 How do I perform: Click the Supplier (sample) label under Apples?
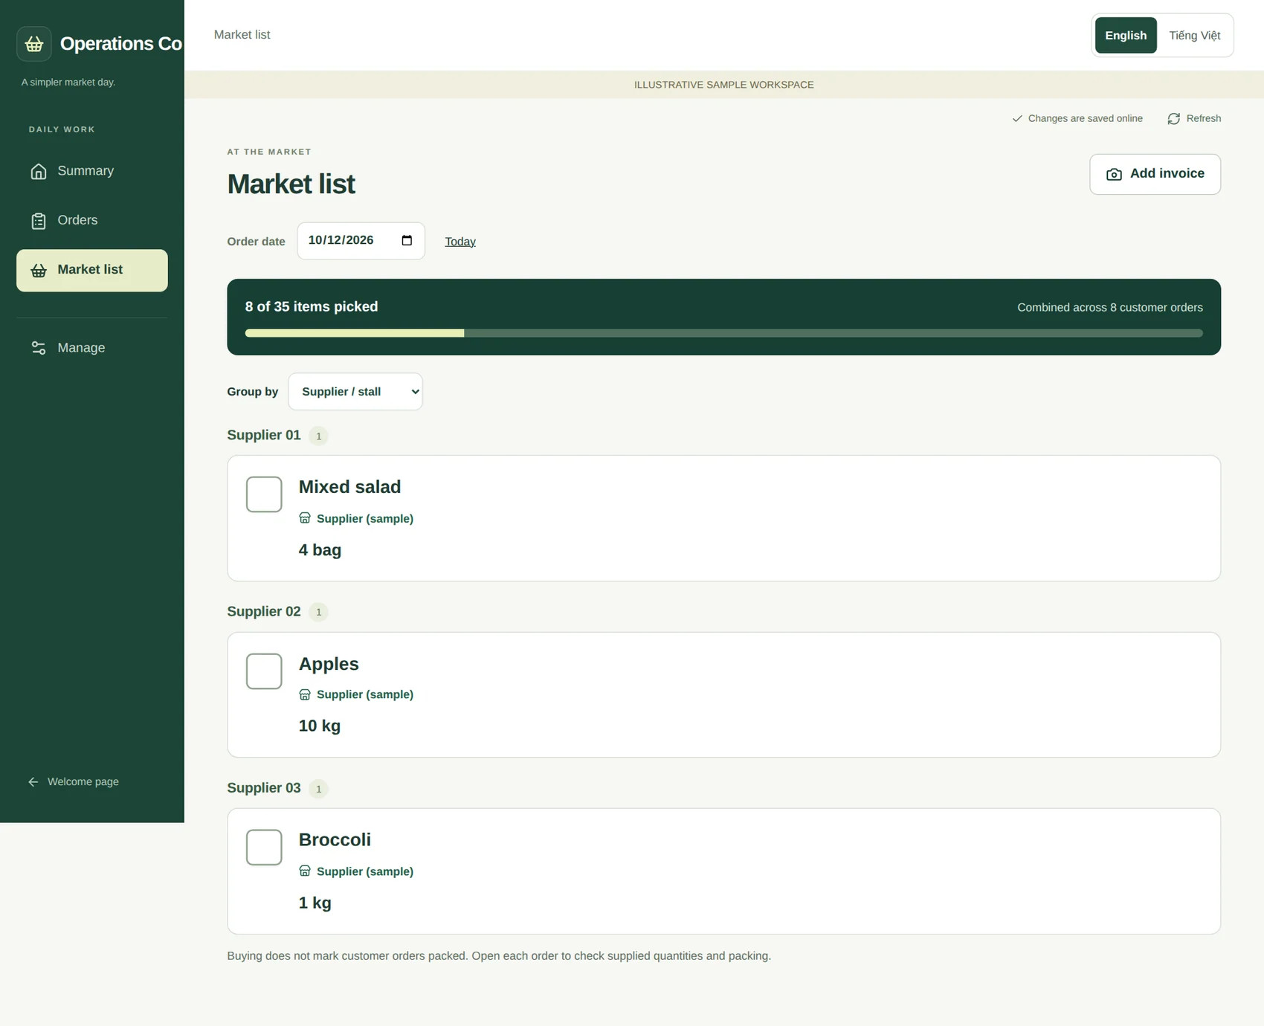pos(365,694)
